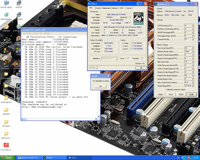Open the Idle Cycle Limit dropdown

click(x=193, y=62)
